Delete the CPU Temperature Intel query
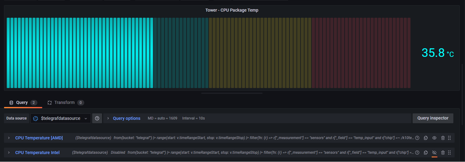Viewport: 465px width, 162px height. [443, 153]
